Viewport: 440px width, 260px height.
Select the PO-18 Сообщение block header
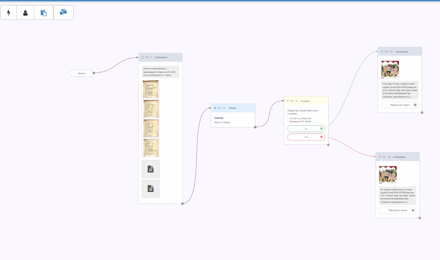(x=398, y=157)
